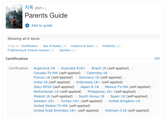
Task: Select Canada:TV-MA certification link
Action: click(46, 73)
